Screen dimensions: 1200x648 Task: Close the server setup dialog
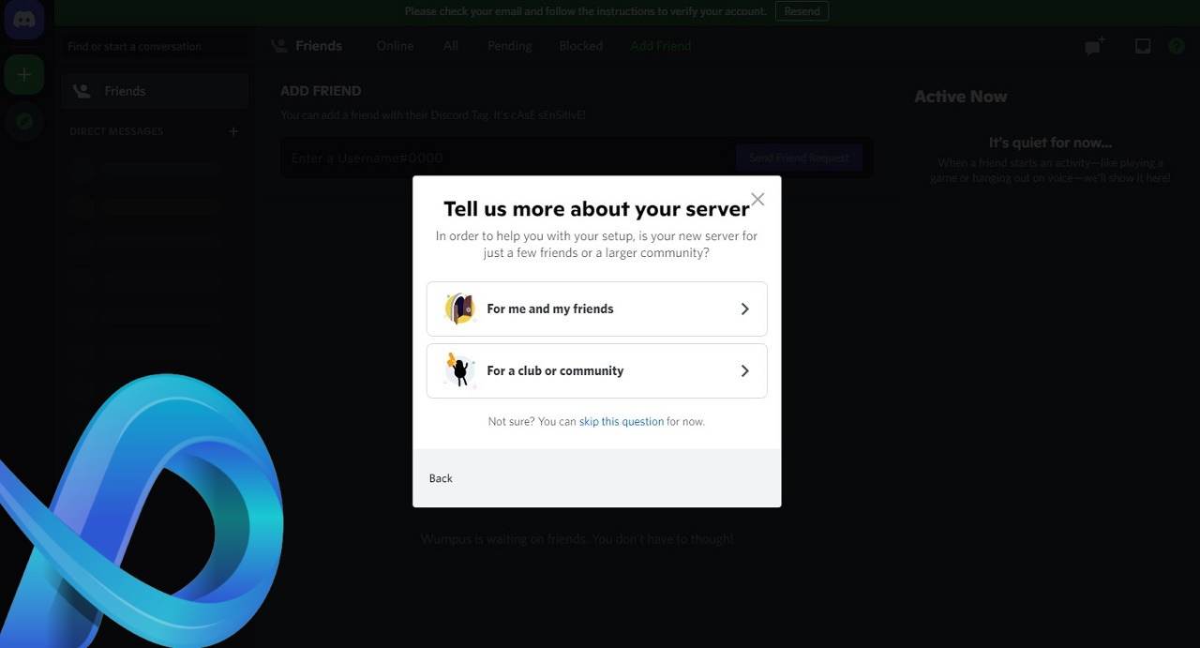click(757, 199)
